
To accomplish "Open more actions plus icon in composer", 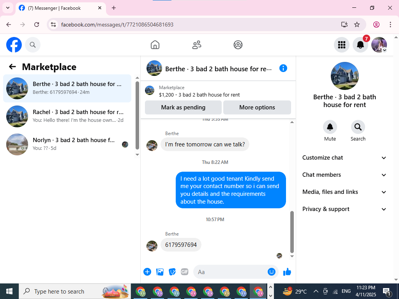I will coord(147,272).
